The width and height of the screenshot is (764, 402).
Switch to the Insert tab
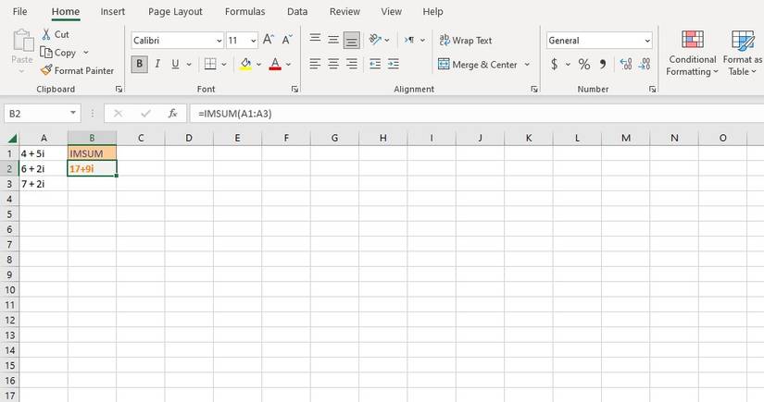(x=113, y=12)
